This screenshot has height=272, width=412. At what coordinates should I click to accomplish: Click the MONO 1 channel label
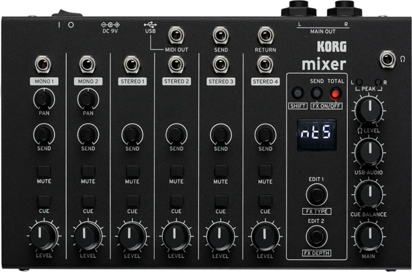(x=44, y=81)
